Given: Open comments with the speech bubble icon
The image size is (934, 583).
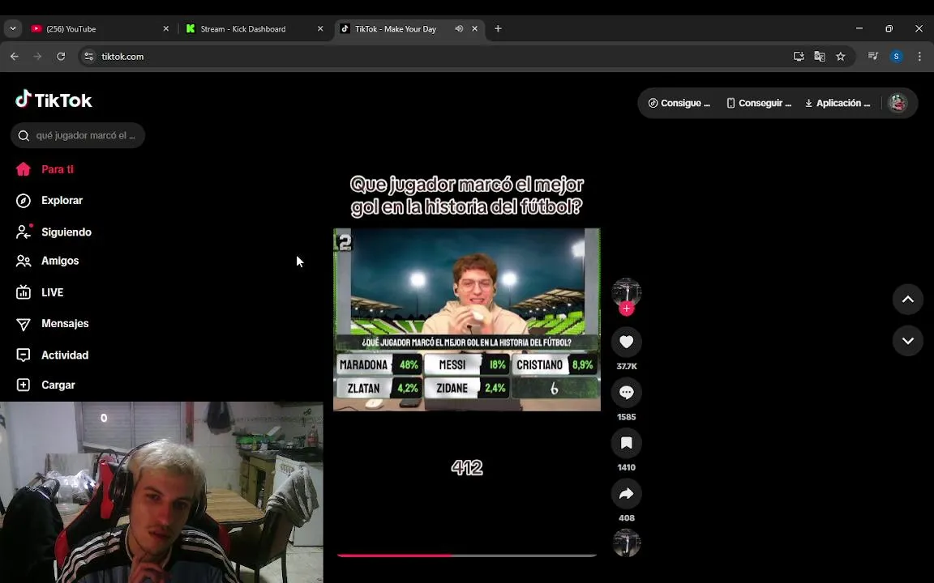Looking at the screenshot, I should click(626, 392).
